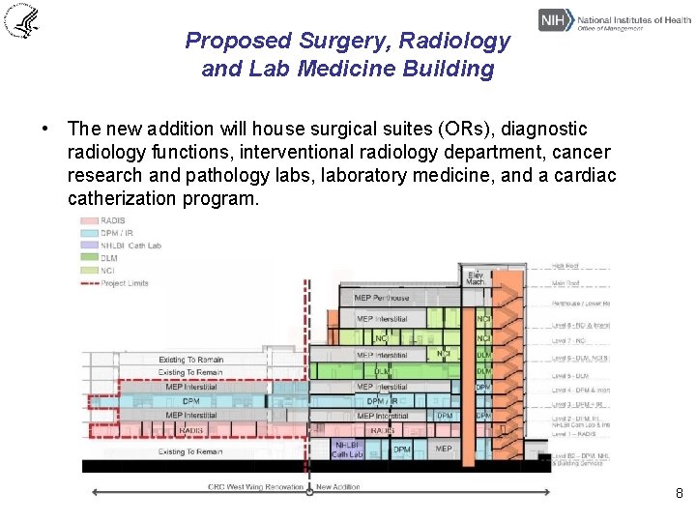Select the 'National Institutes of Health' text
The height and width of the screenshot is (522, 696).
click(634, 20)
